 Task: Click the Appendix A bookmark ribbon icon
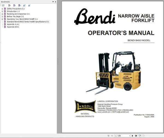(5, 24)
